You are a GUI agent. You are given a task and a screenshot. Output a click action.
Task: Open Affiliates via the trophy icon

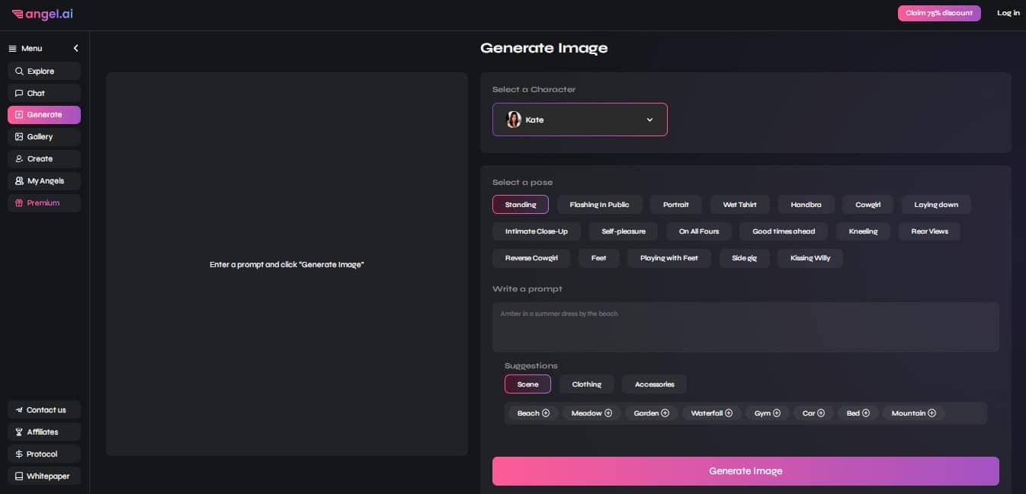19,432
